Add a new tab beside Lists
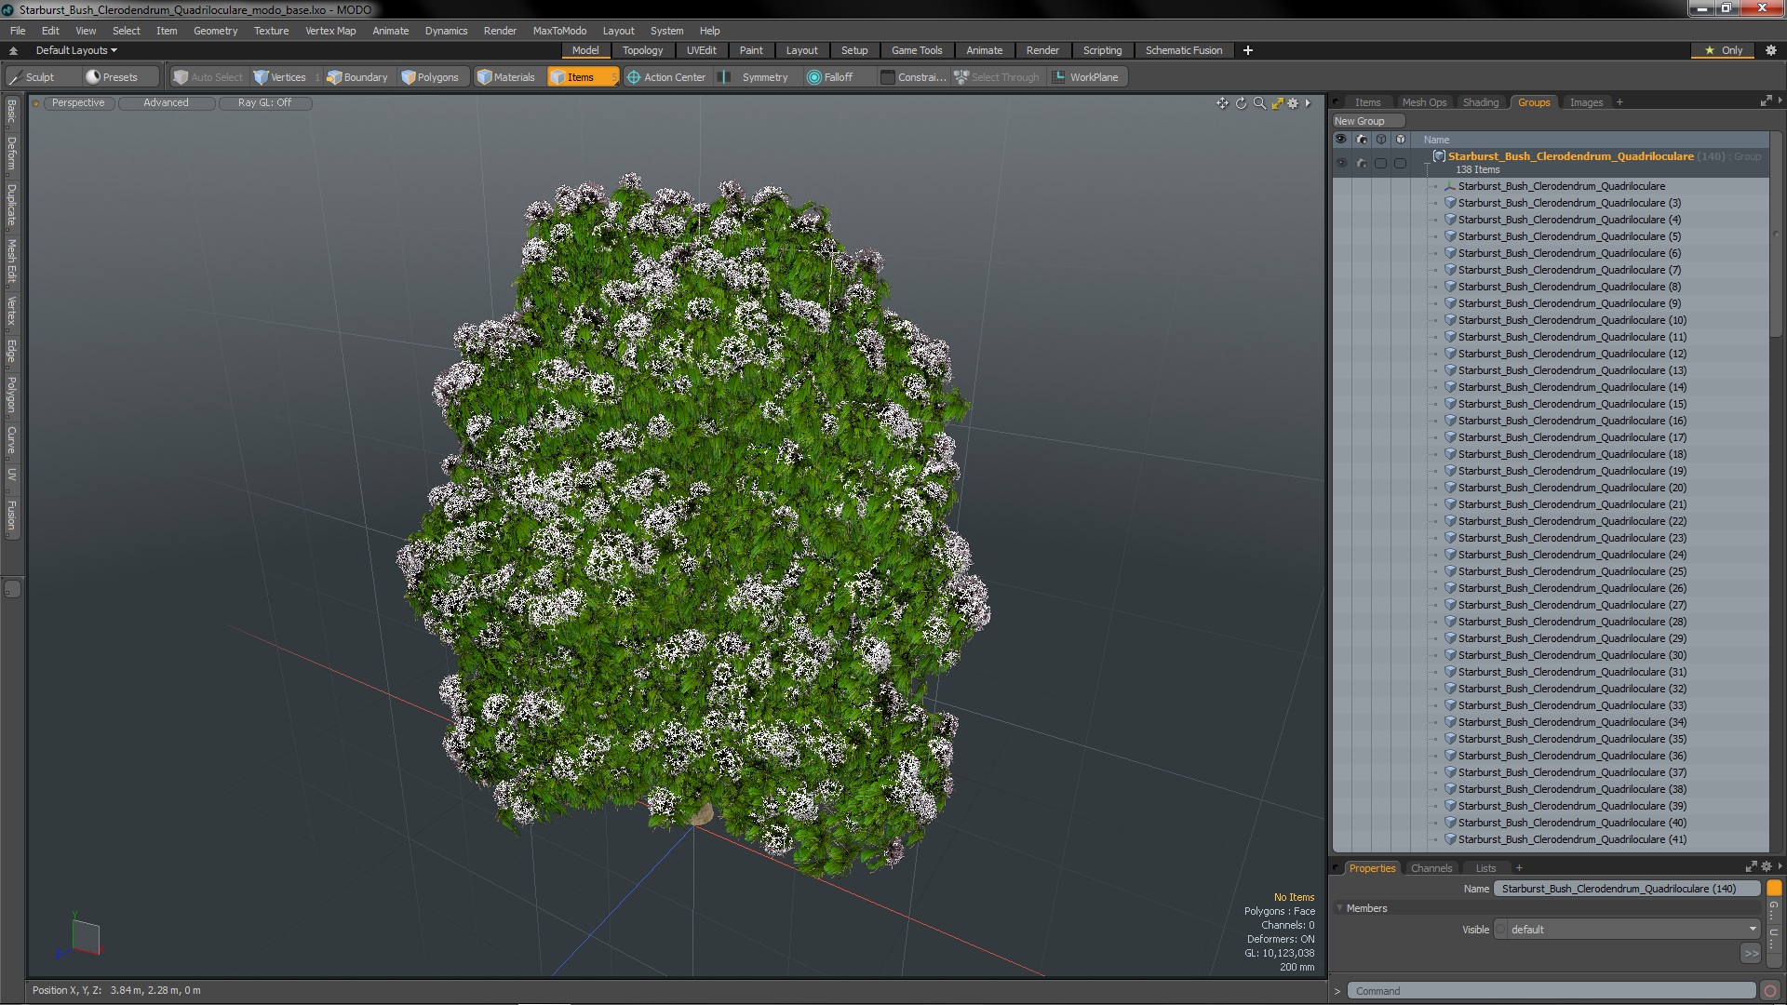Viewport: 1787px width, 1005px height. (x=1519, y=868)
